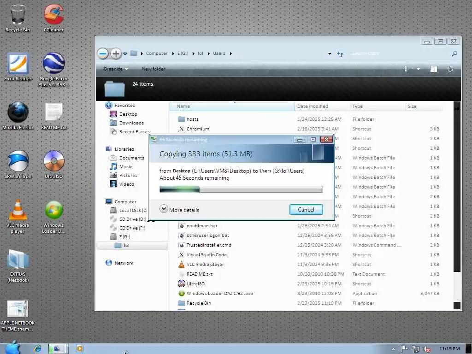
Task: Select Windows Loader desktop icon
Action: tap(53, 217)
